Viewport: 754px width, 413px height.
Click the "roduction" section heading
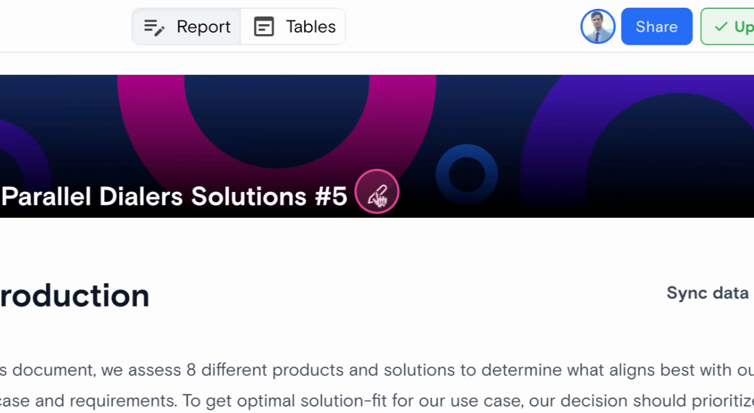coord(74,296)
